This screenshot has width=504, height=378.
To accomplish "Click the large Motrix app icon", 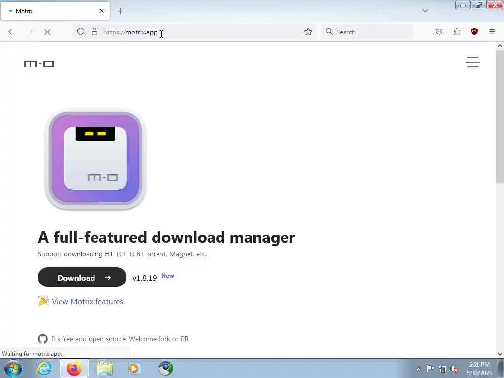I will pos(95,160).
